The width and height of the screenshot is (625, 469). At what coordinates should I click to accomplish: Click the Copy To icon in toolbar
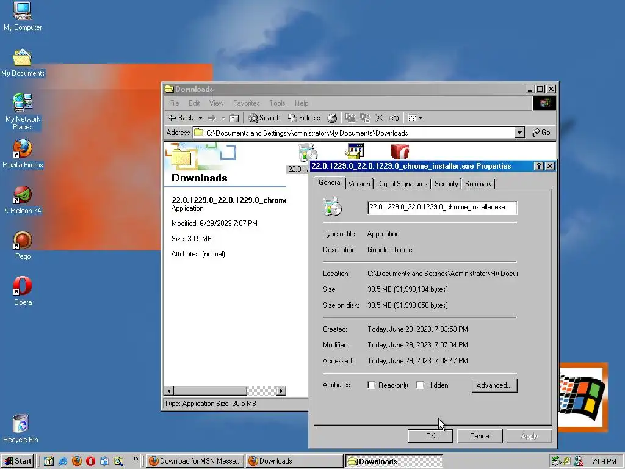pos(365,118)
